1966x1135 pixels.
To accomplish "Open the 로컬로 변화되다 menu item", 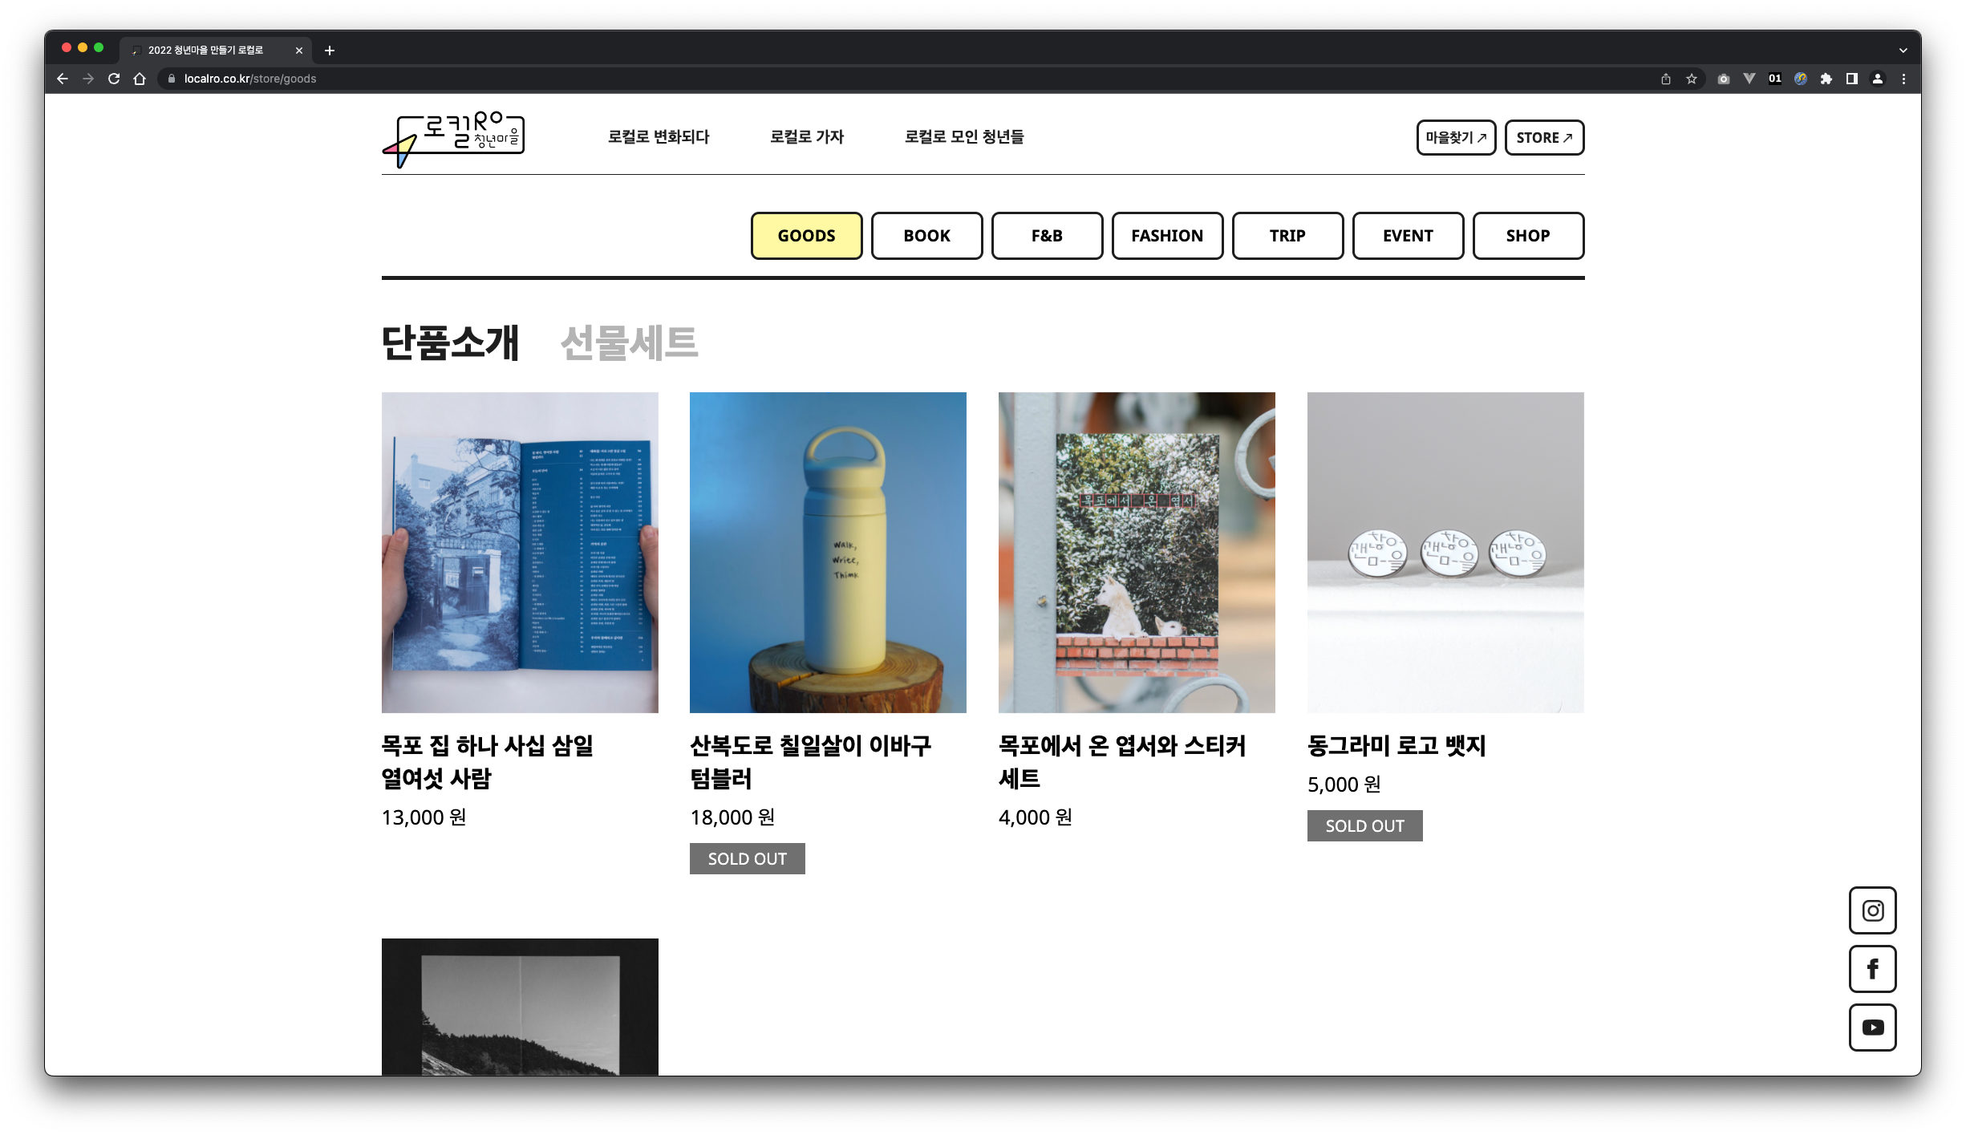I will tap(659, 137).
